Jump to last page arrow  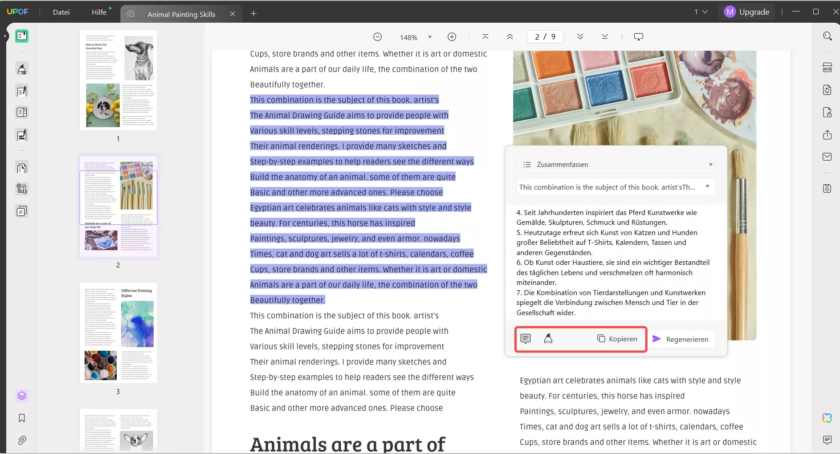point(604,37)
